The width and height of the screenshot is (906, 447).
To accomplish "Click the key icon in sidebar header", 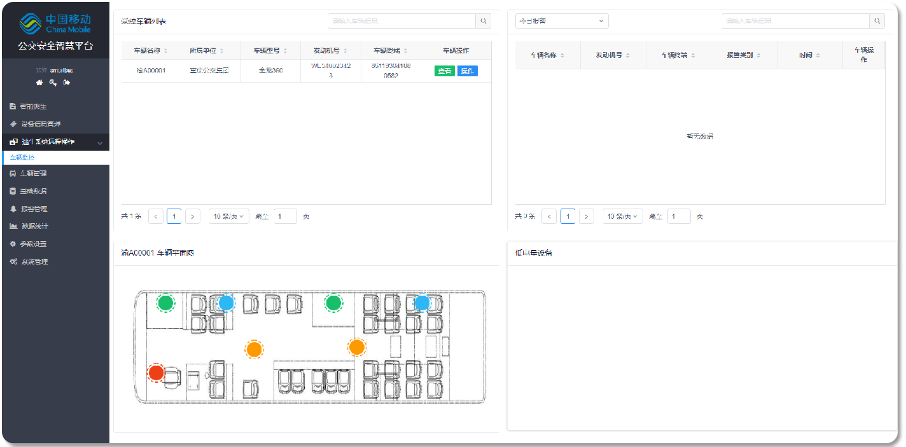I will click(x=53, y=83).
